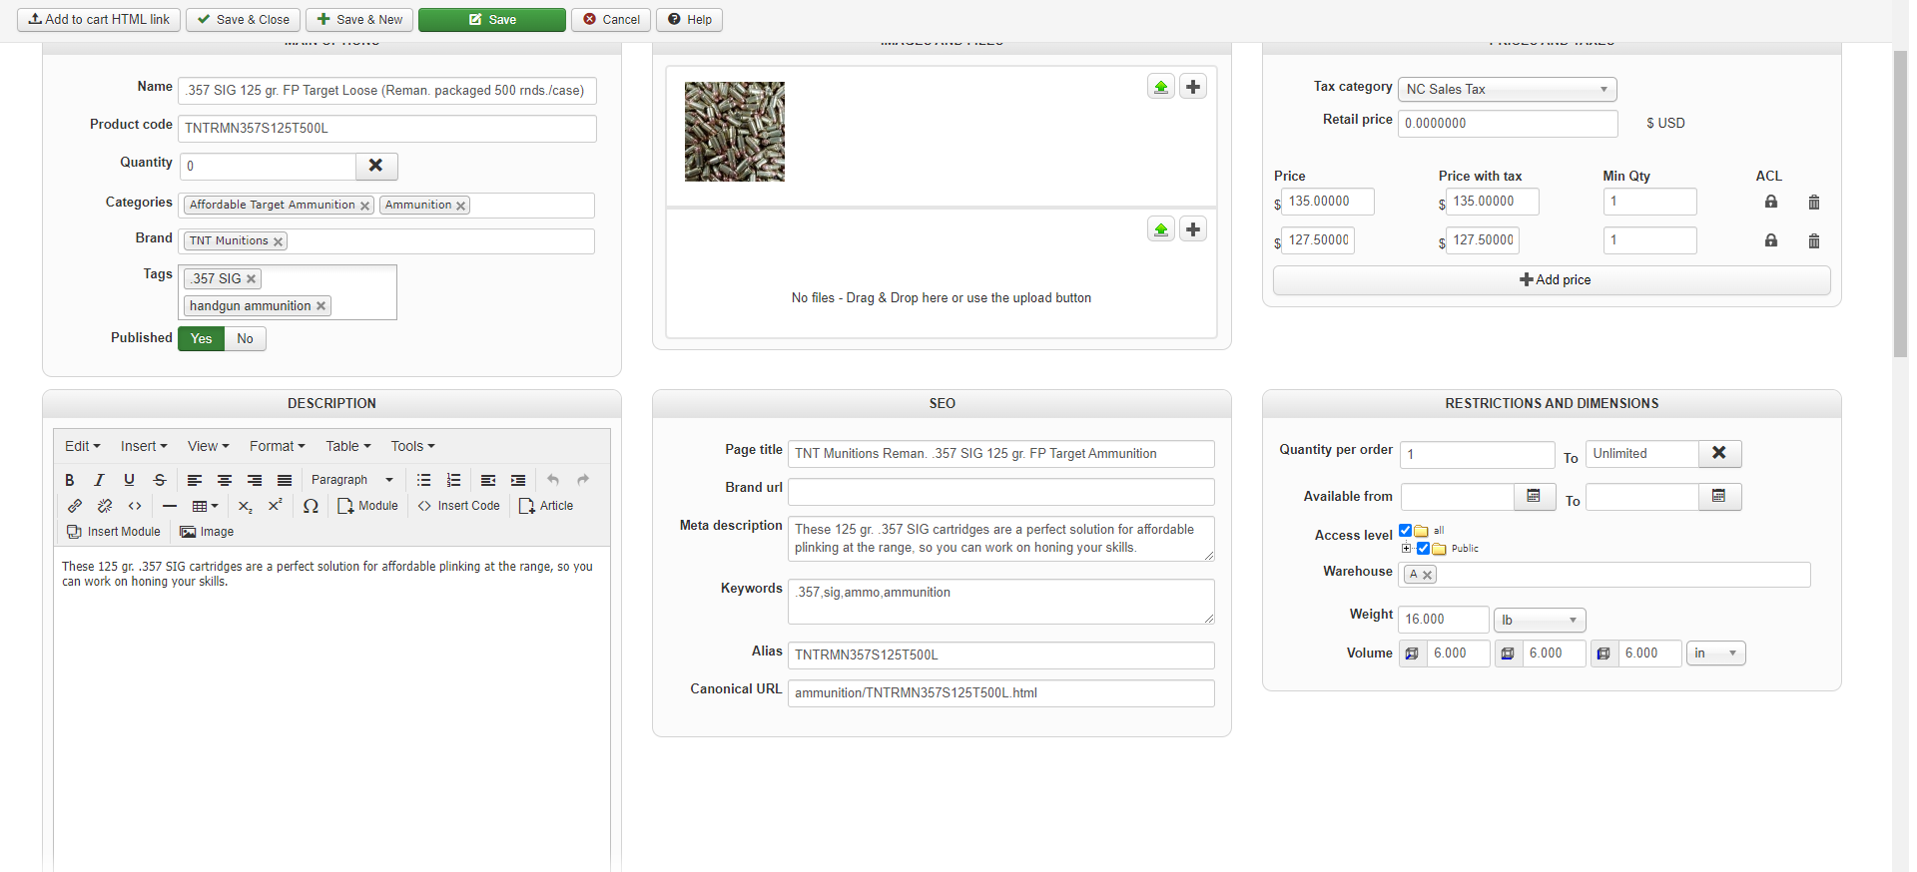Viewport: 1917px width, 872px height.
Task: Open source code view icon
Action: point(135,506)
